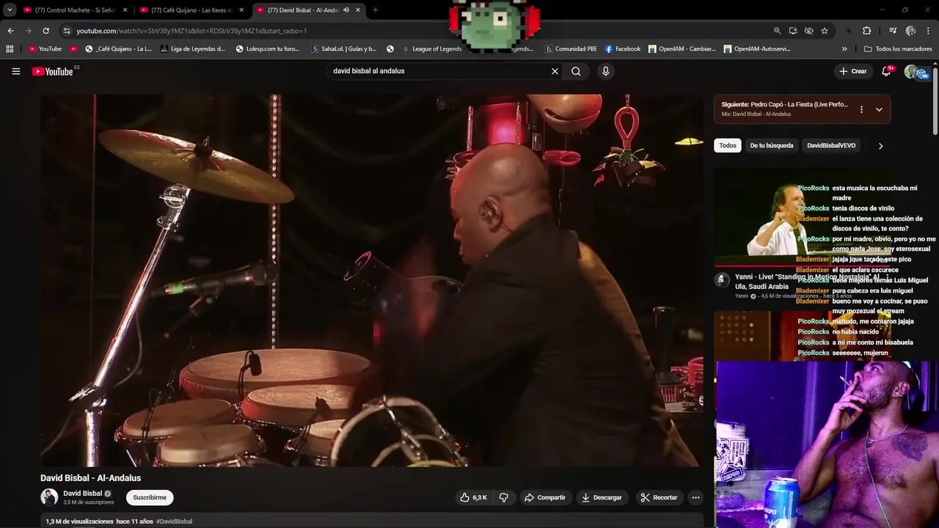Select the De tu búsqueda chip
This screenshot has width=939, height=528.
pyautogui.click(x=772, y=145)
